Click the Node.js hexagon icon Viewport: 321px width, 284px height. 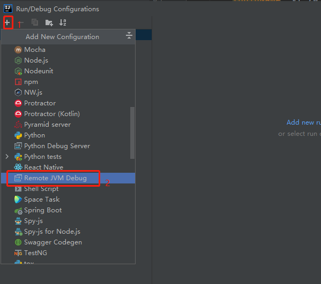(x=18, y=60)
